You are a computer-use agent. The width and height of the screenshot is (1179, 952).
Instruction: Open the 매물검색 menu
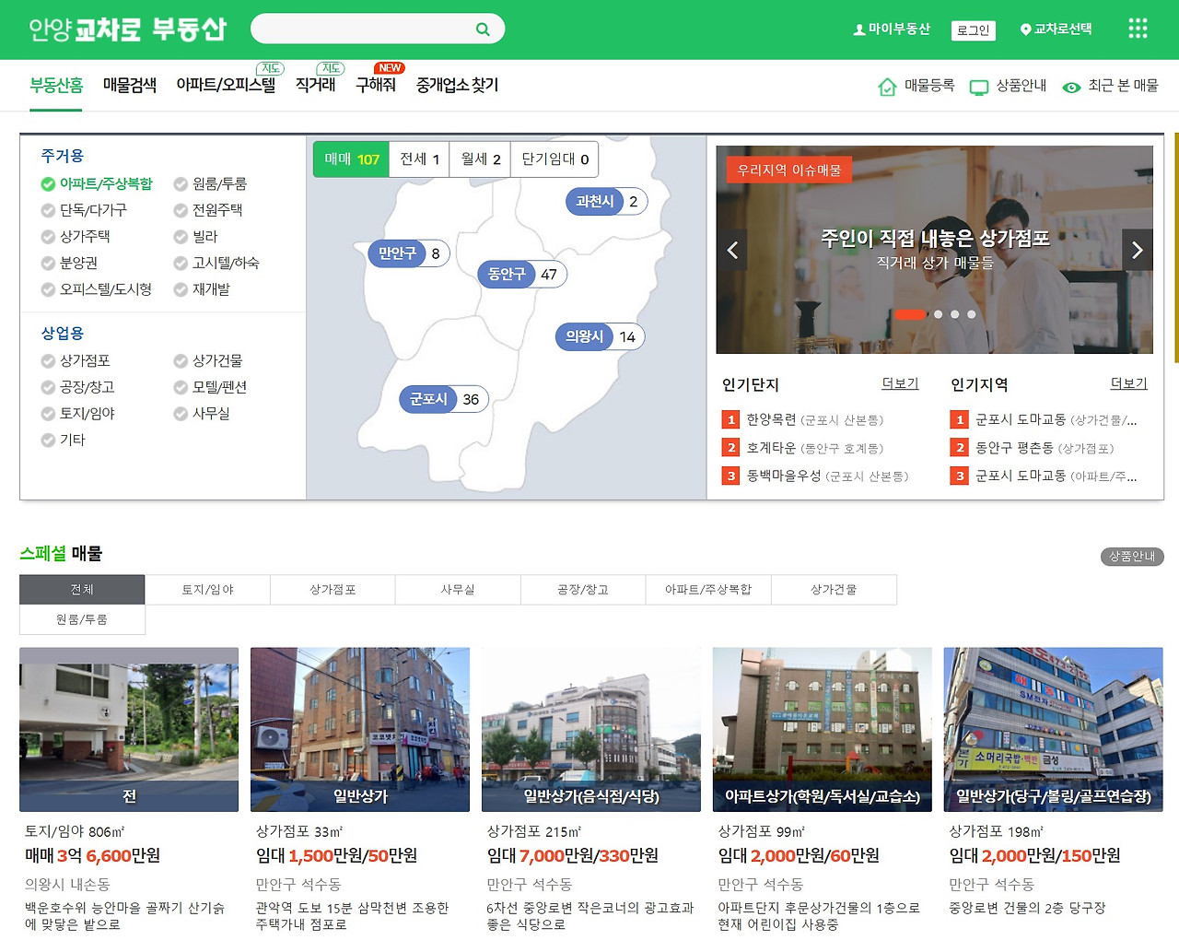click(x=130, y=85)
